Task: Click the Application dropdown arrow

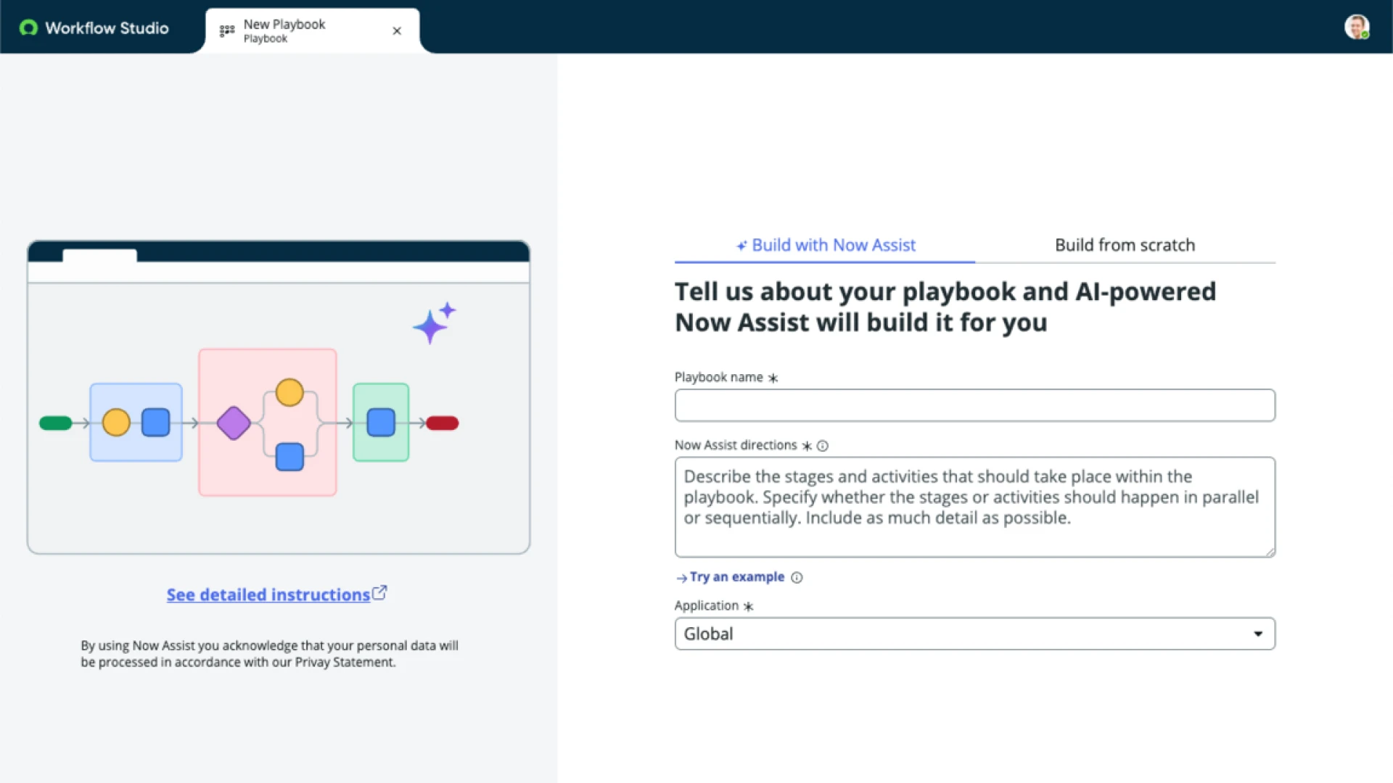Action: click(1258, 634)
